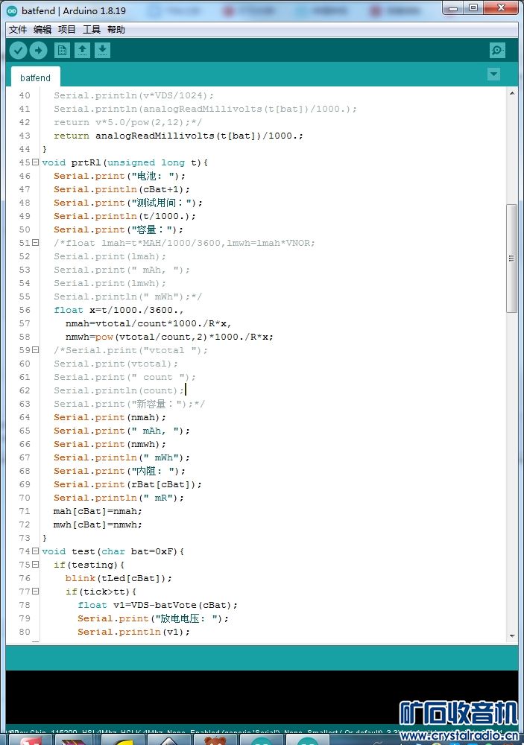Click line 43 return analogReadMillivolts statement
524x745 pixels.
(178, 136)
